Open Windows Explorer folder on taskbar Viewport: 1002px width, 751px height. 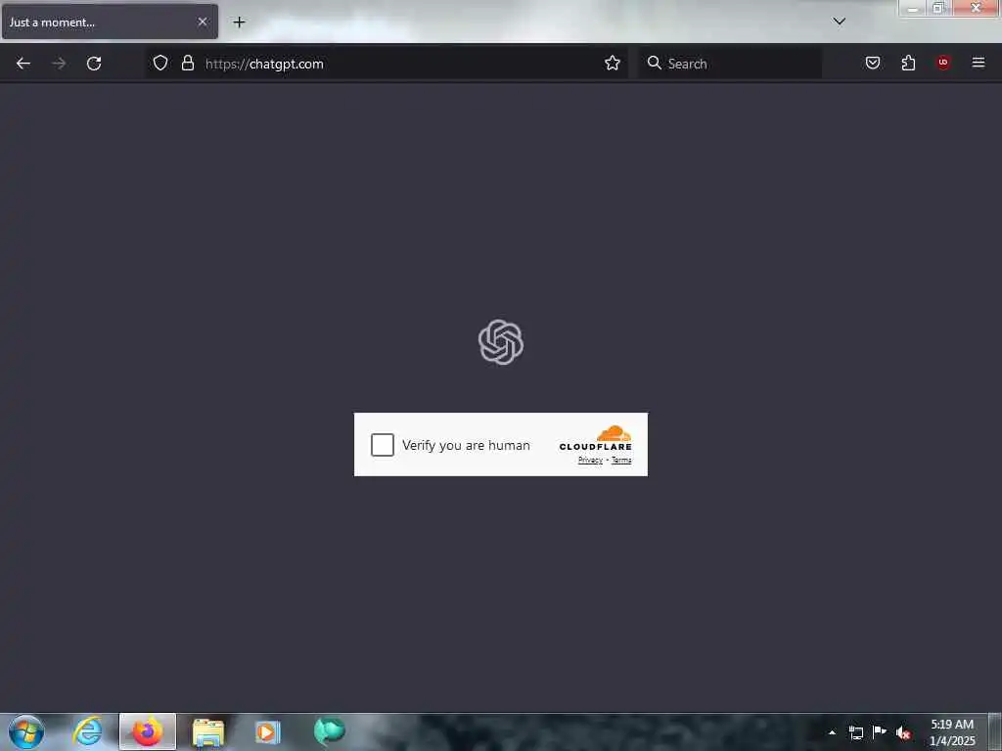click(208, 732)
